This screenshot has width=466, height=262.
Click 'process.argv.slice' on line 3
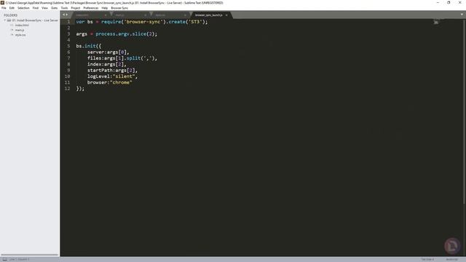click(x=121, y=34)
